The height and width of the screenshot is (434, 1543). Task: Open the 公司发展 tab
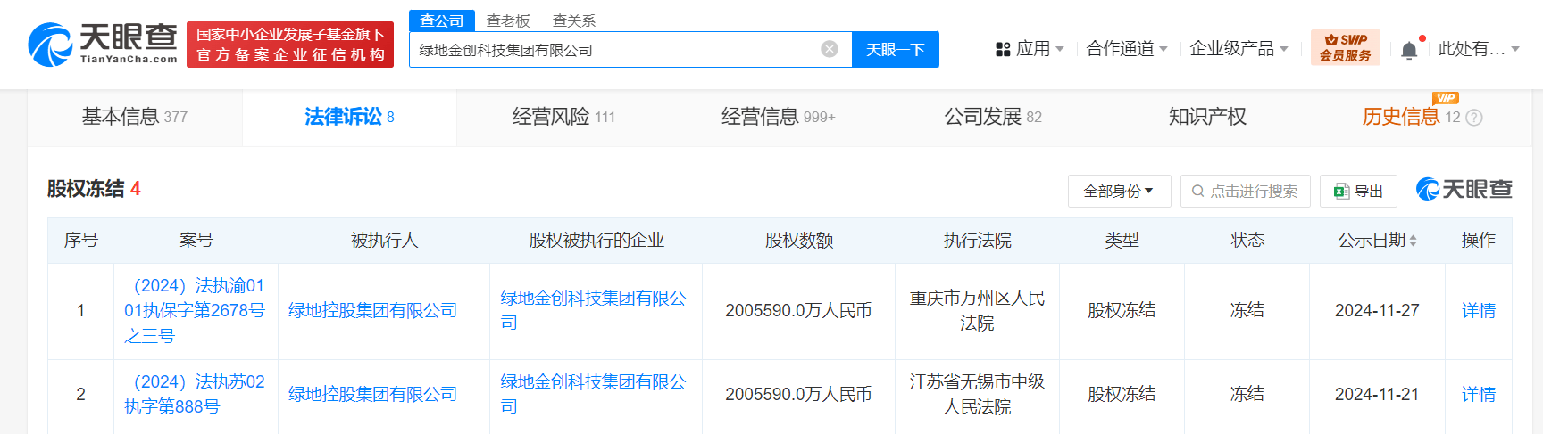click(x=993, y=117)
